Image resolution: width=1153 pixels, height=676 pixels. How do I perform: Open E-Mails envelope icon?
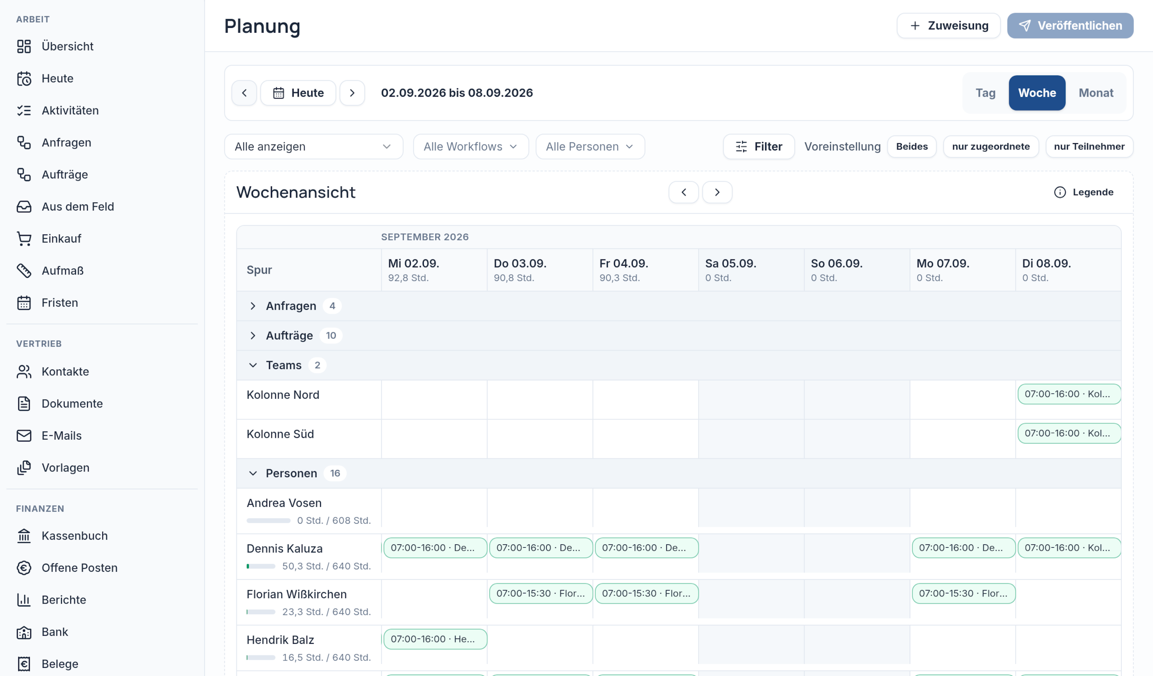click(24, 435)
